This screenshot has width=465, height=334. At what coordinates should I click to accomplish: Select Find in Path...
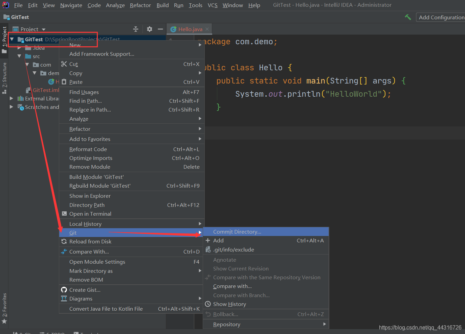132,101
